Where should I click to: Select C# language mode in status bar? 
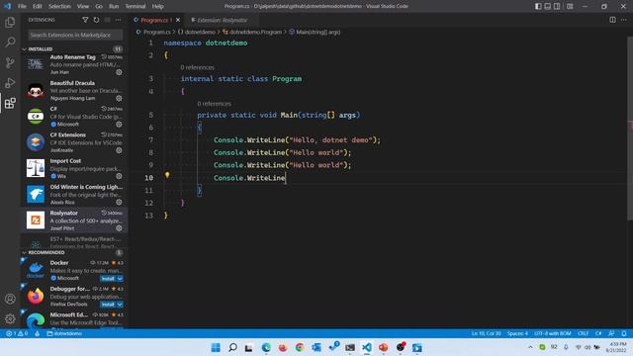[598, 333]
